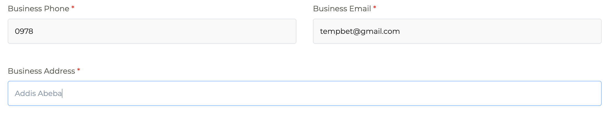Click the word "Abeba" in the address field

pos(50,94)
